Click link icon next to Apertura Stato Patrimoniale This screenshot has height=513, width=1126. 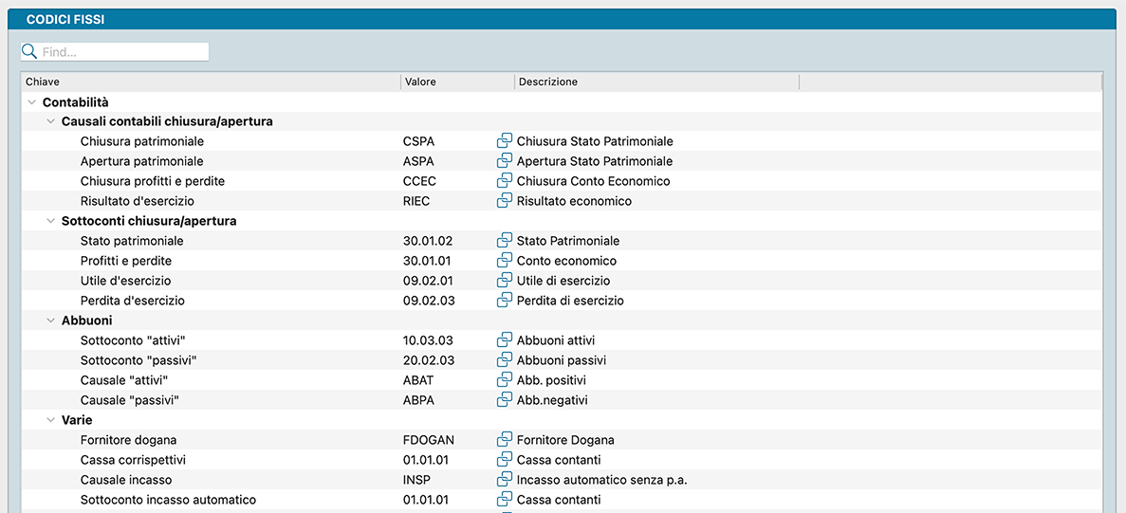[x=505, y=161]
